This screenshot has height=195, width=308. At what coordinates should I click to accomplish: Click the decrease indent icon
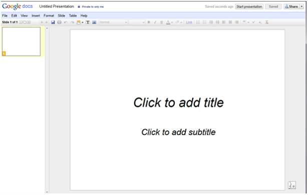click(x=211, y=22)
